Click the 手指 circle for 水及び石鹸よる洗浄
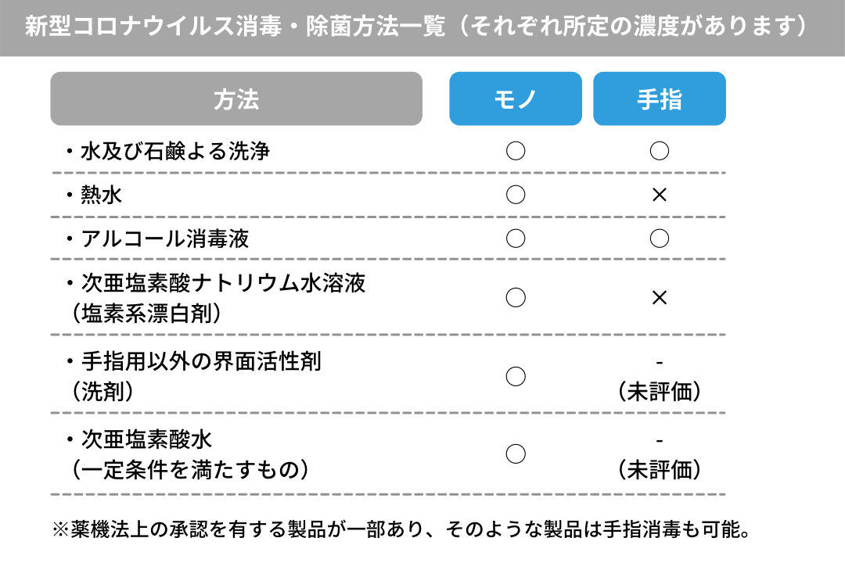The width and height of the screenshot is (845, 563). coord(659,151)
